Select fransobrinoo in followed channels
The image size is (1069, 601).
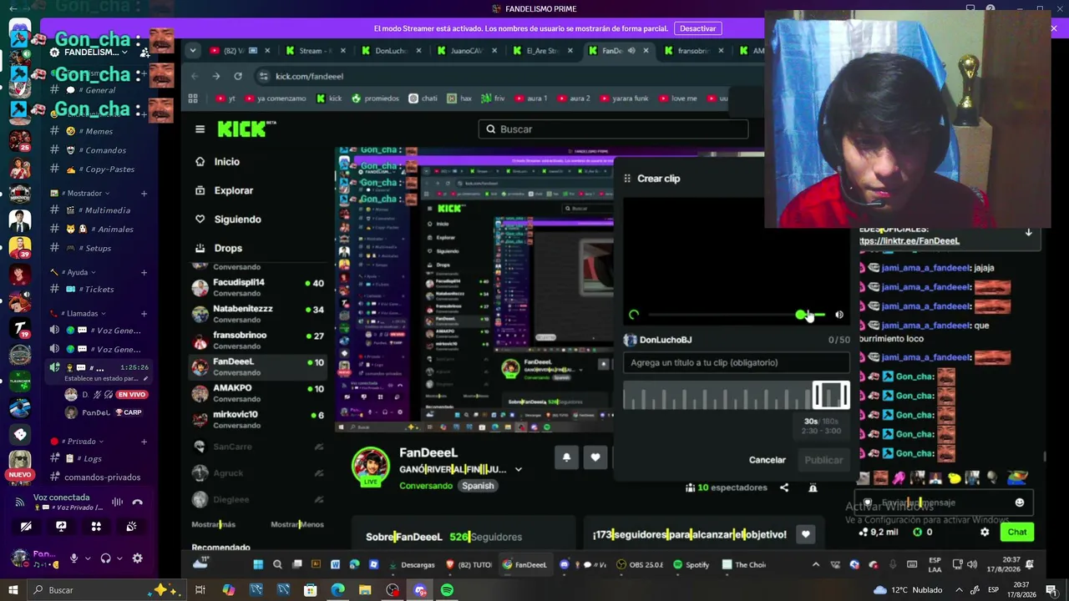click(258, 341)
